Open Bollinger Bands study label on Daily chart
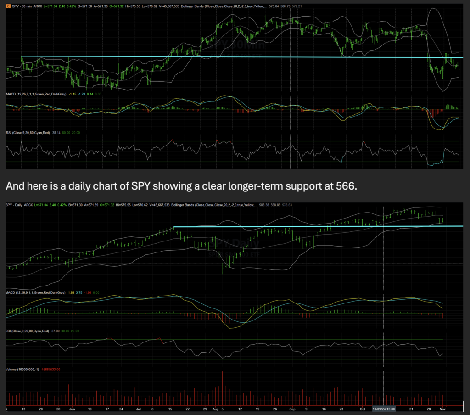The width and height of the screenshot is (470, 415). 214,205
